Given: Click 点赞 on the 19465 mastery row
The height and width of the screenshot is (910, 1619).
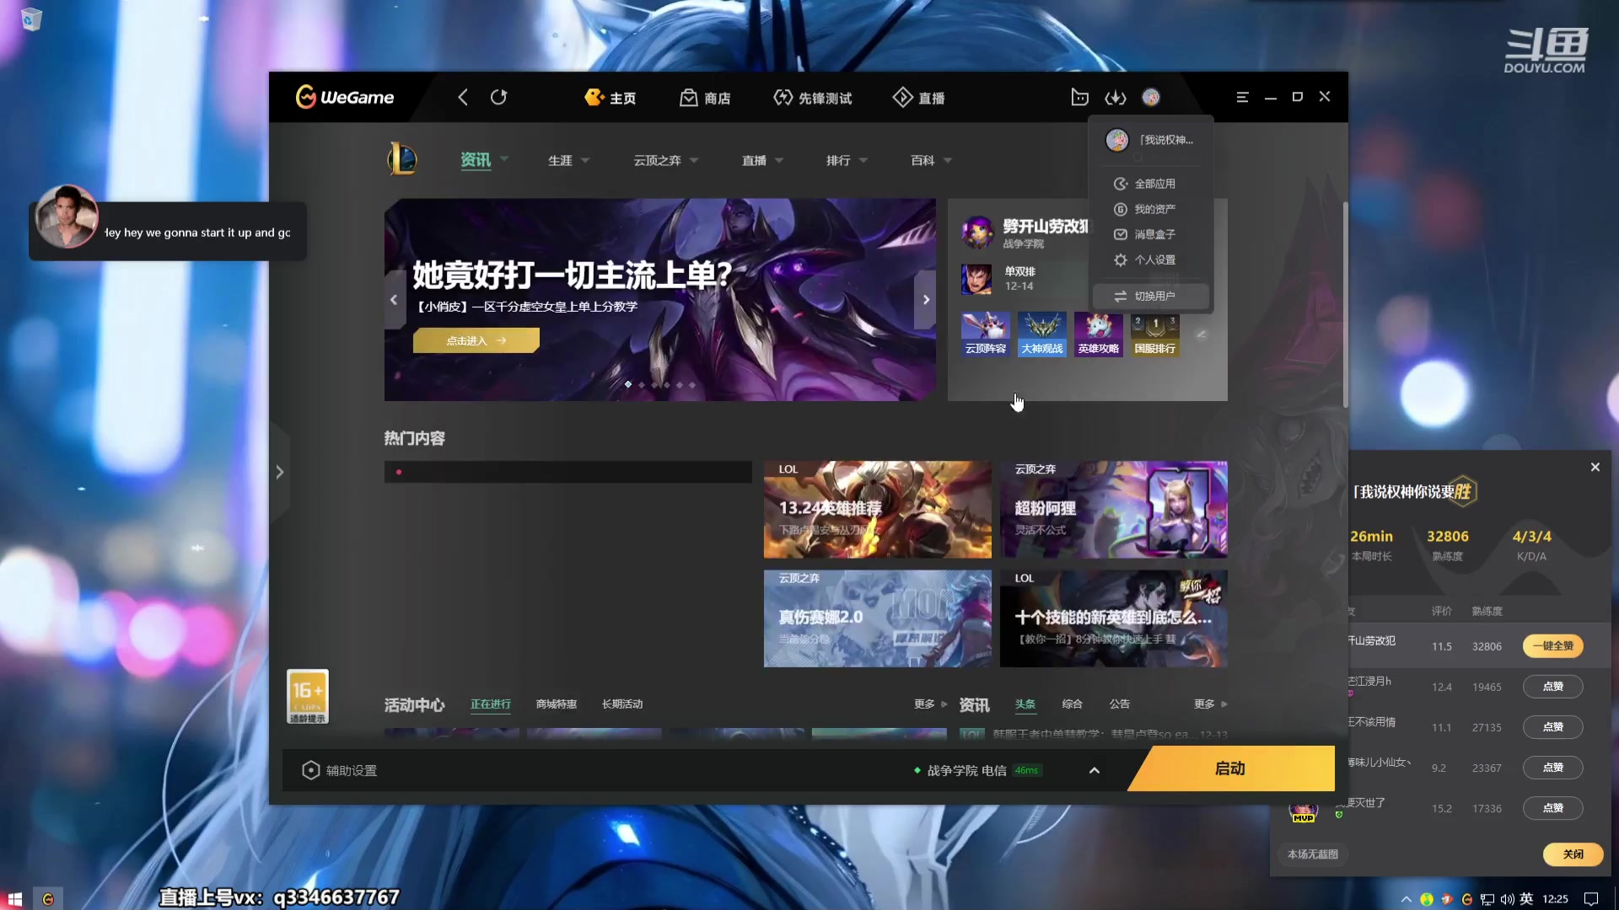Looking at the screenshot, I should (1553, 687).
